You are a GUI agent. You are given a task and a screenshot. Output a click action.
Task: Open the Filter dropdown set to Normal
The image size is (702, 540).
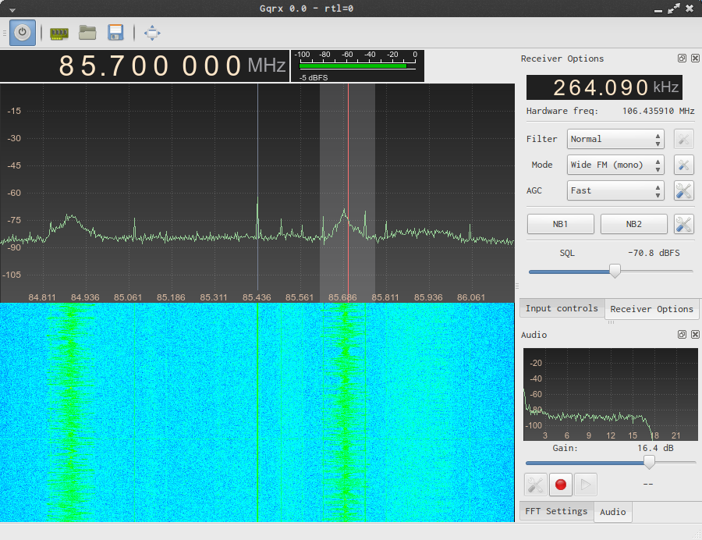tap(615, 139)
